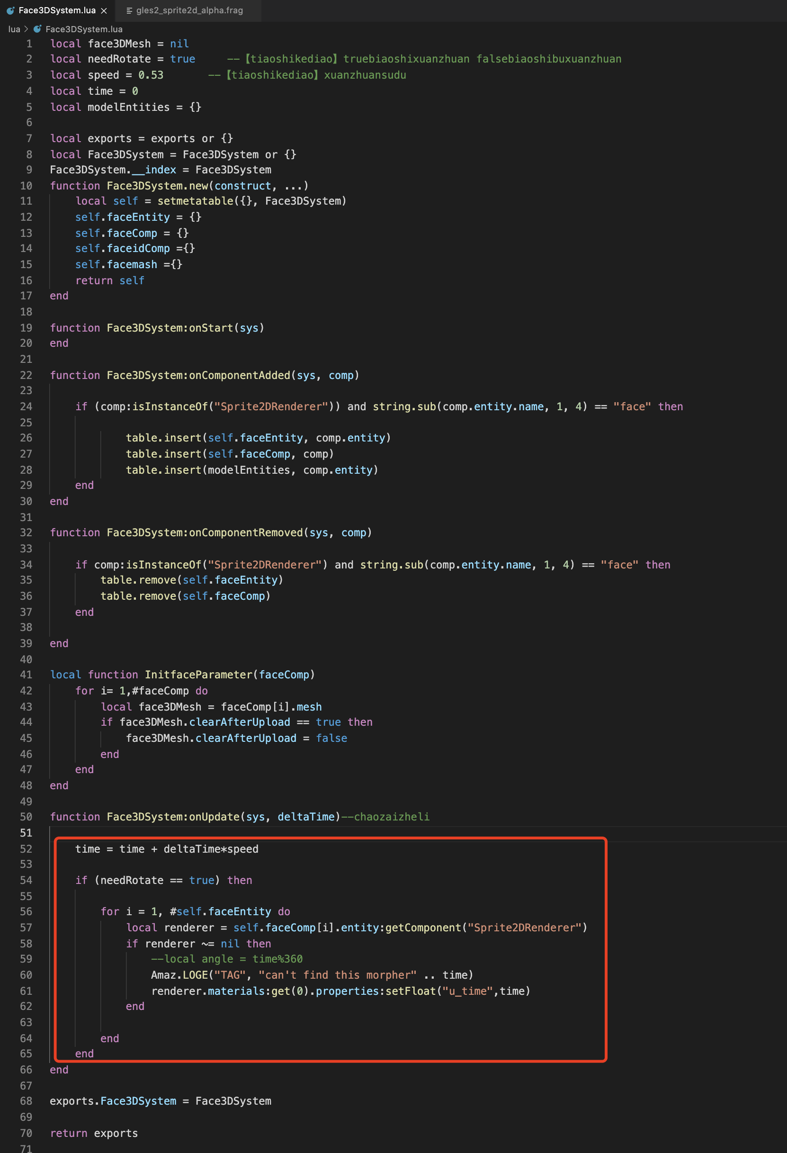Select the Face3DSystem.lua breadcrumb item
Viewport: 787px width, 1153px height.
84,29
